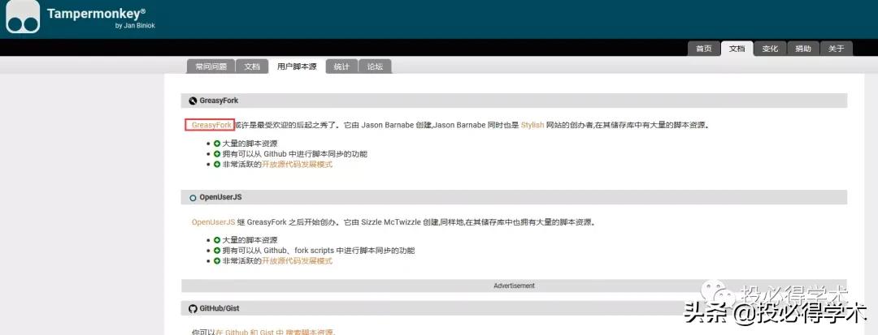Switch to the 论坛 sub-tab

[x=375, y=67]
